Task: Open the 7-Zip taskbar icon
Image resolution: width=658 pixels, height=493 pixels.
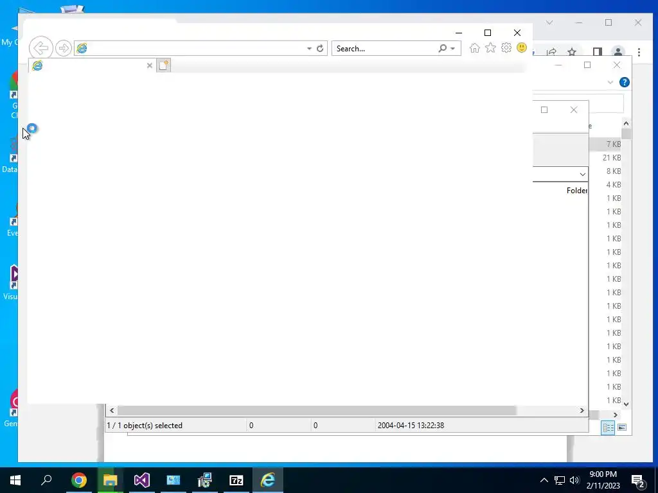Action: [x=236, y=480]
